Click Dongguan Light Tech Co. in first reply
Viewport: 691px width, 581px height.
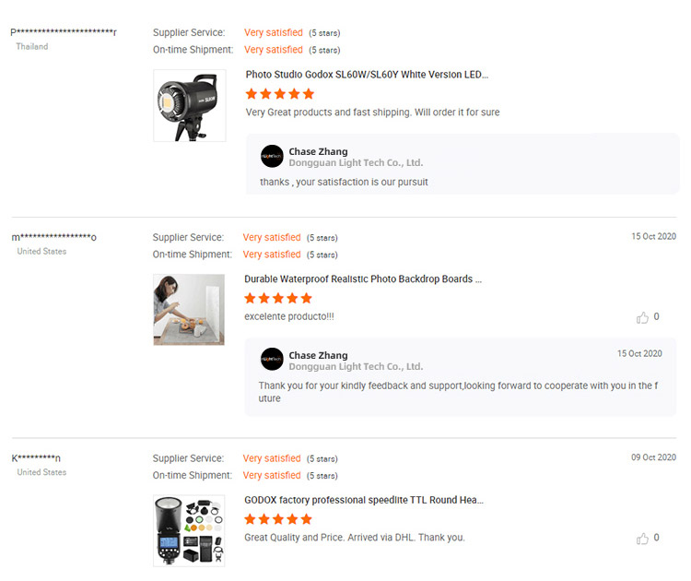tap(356, 163)
